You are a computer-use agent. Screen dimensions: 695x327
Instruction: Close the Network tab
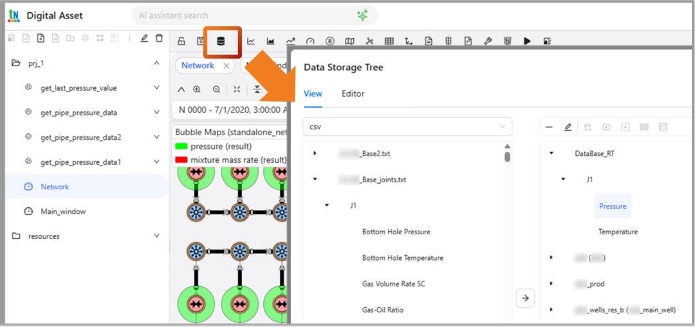[x=227, y=66]
